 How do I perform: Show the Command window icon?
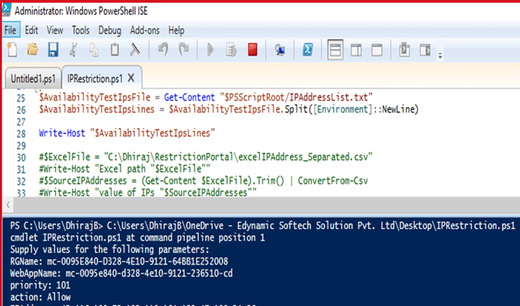404,50
